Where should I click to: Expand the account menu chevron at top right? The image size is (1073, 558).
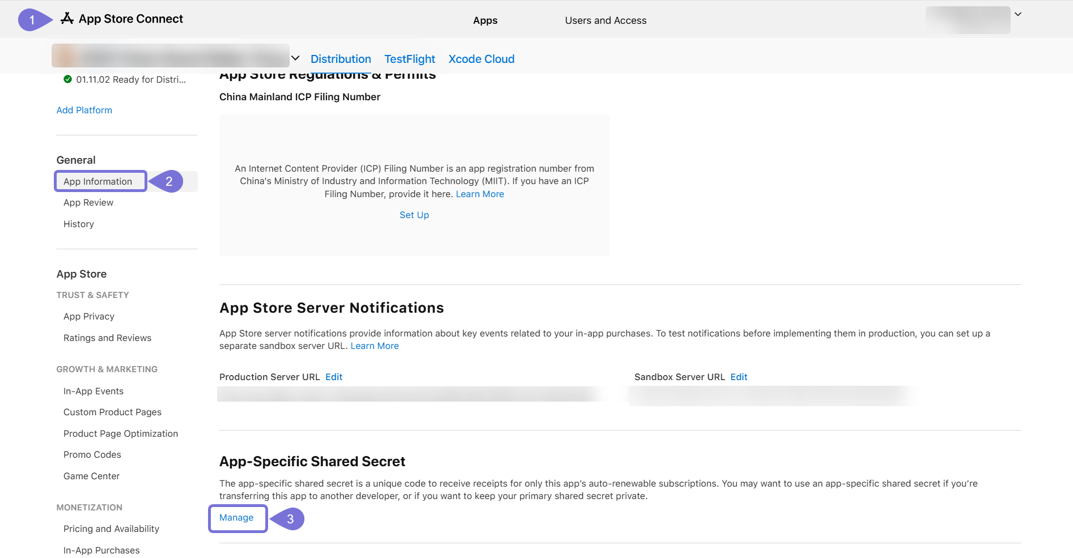[x=1017, y=15]
